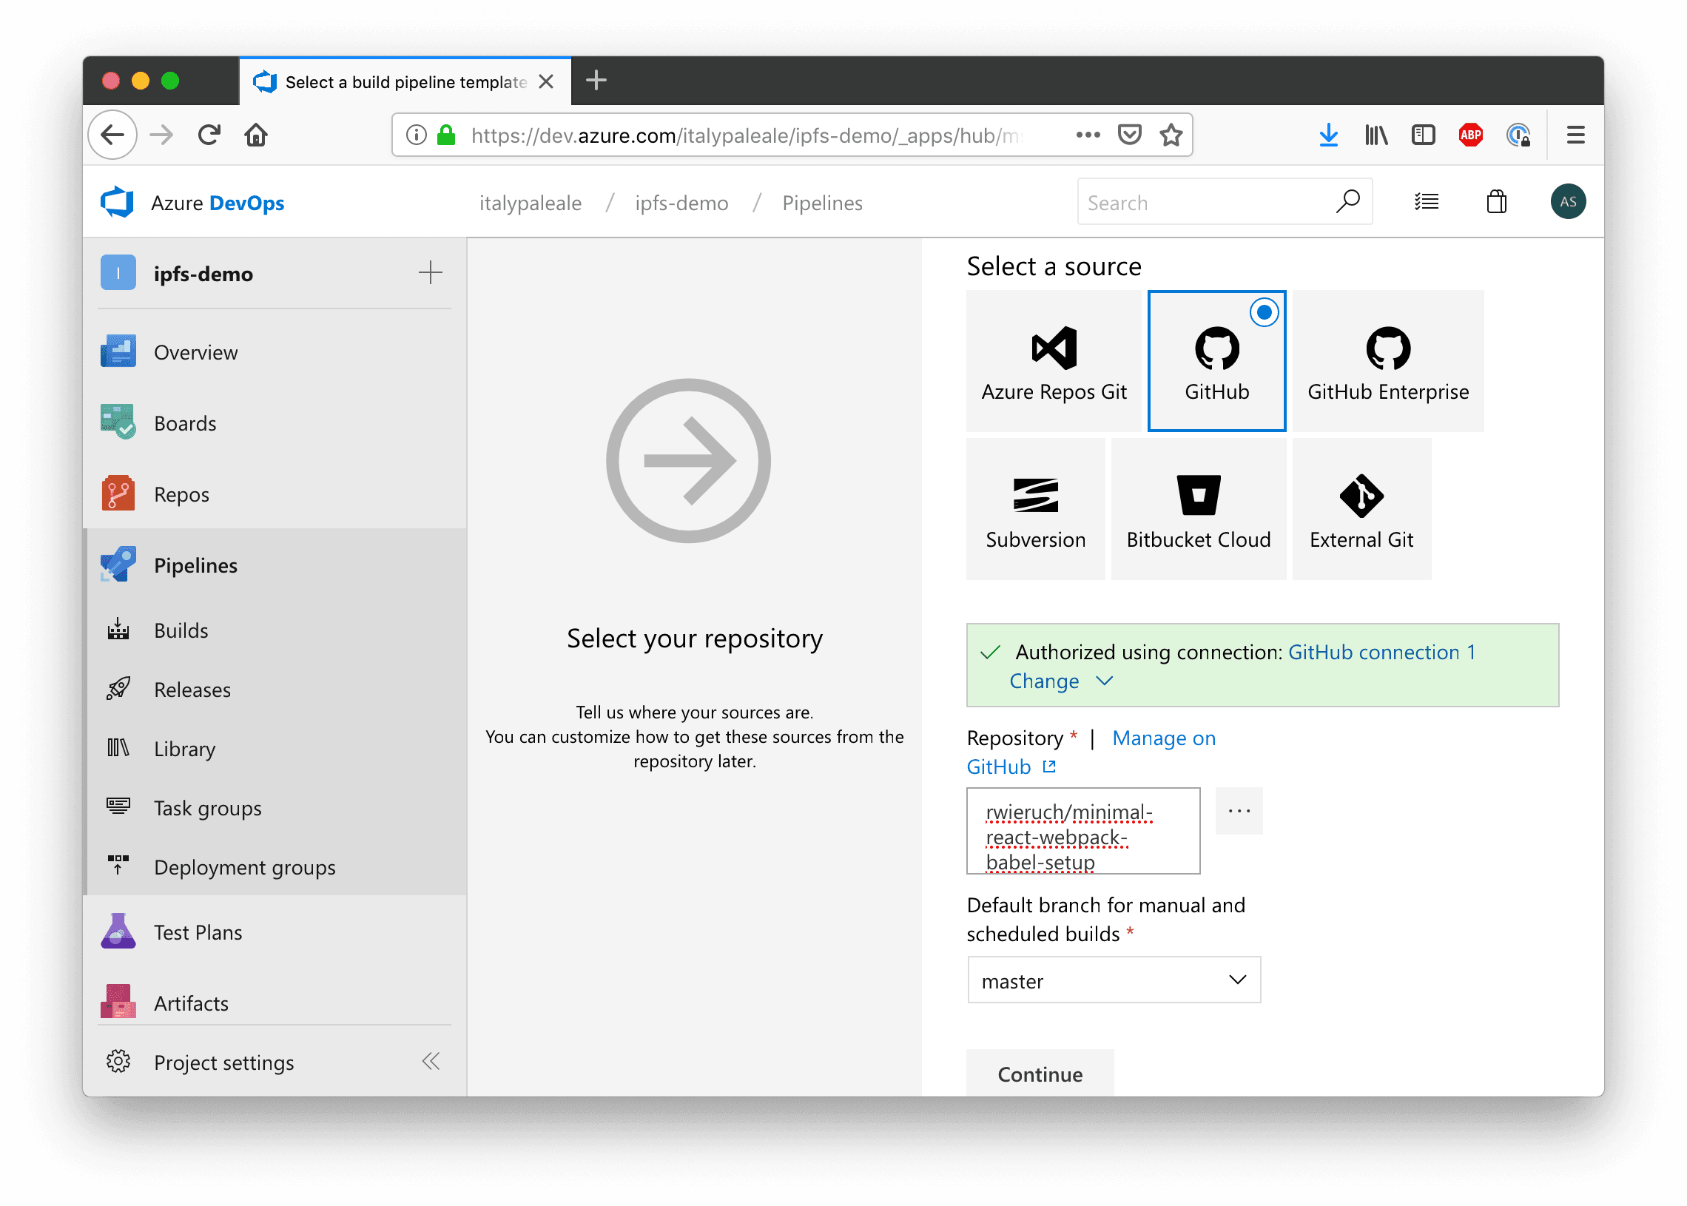This screenshot has width=1687, height=1206.
Task: Open the container privacy extension icon
Action: (1518, 135)
